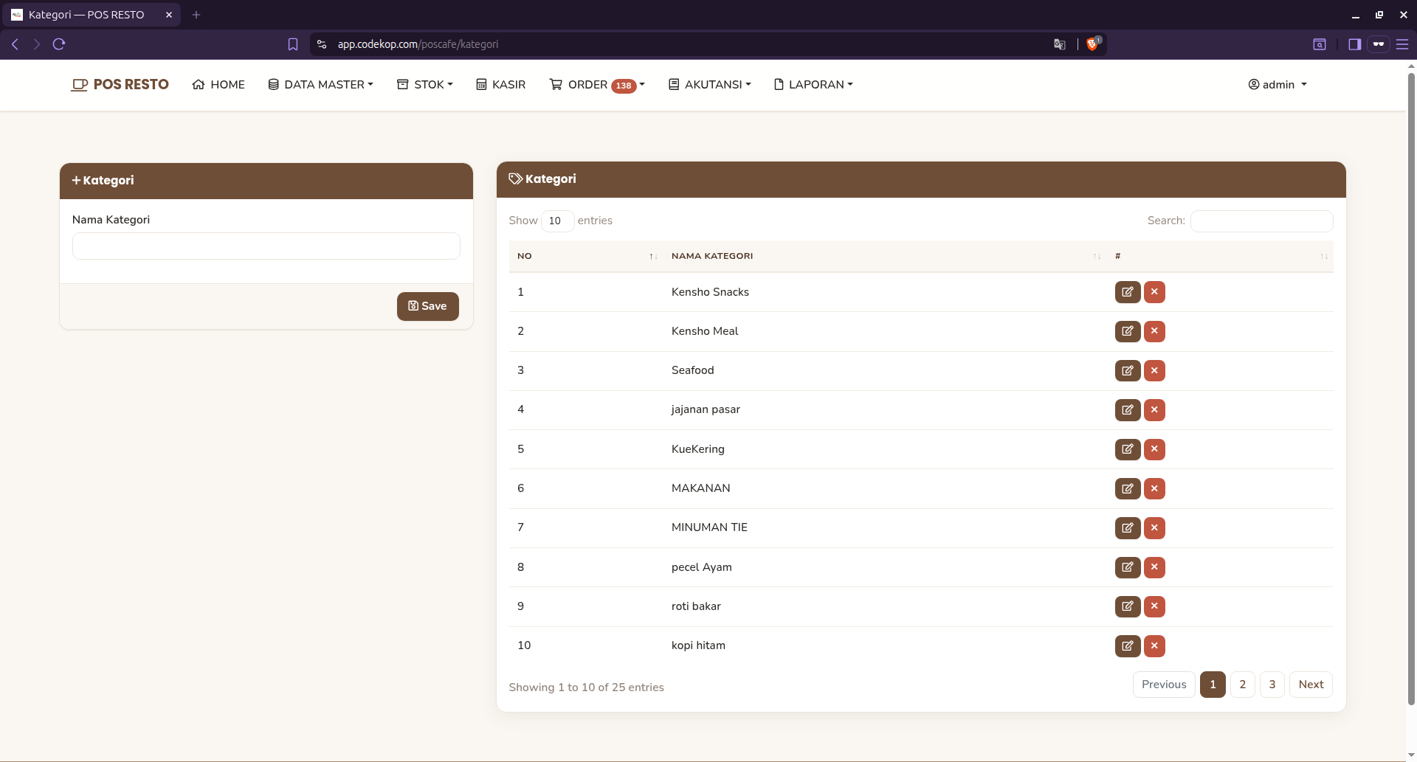Edit the Kensho Snacks category
The image size is (1417, 762).
[x=1127, y=292]
